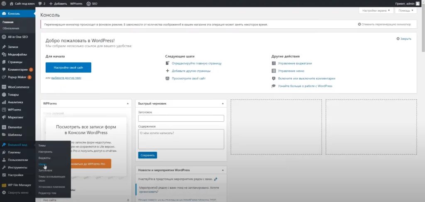The height and width of the screenshot is (202, 425).
Task: Click the Маркетинг megaphone icon
Action: (x=4, y=117)
